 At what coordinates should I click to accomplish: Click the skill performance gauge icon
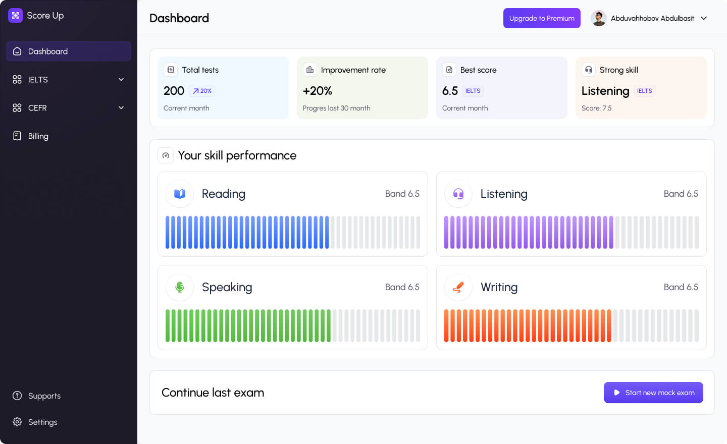pyautogui.click(x=166, y=155)
